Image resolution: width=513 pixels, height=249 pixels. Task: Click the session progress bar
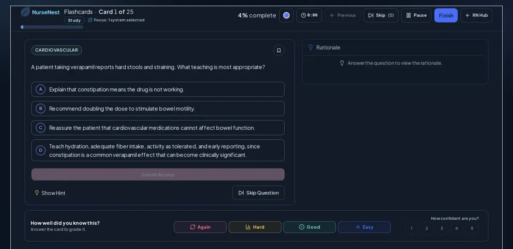pyautogui.click(x=52, y=27)
